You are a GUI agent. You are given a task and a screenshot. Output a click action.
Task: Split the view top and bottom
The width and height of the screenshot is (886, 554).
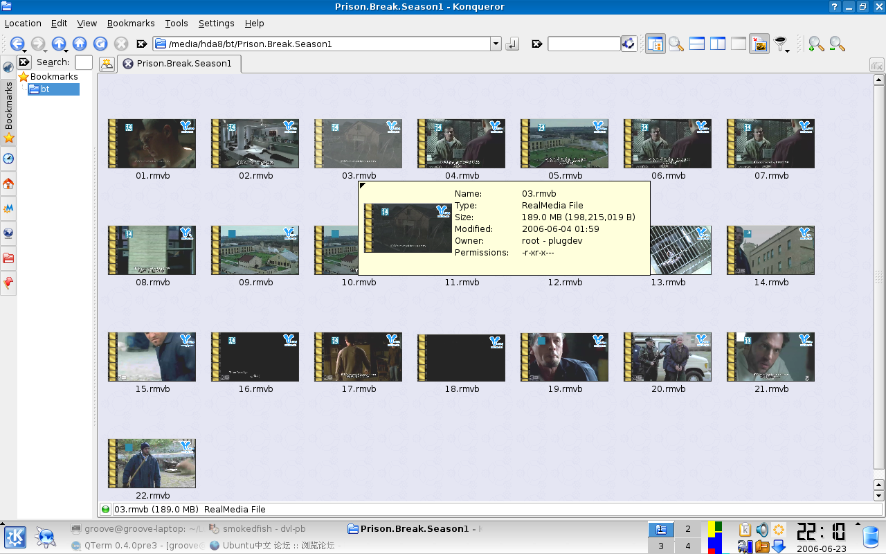point(697,44)
